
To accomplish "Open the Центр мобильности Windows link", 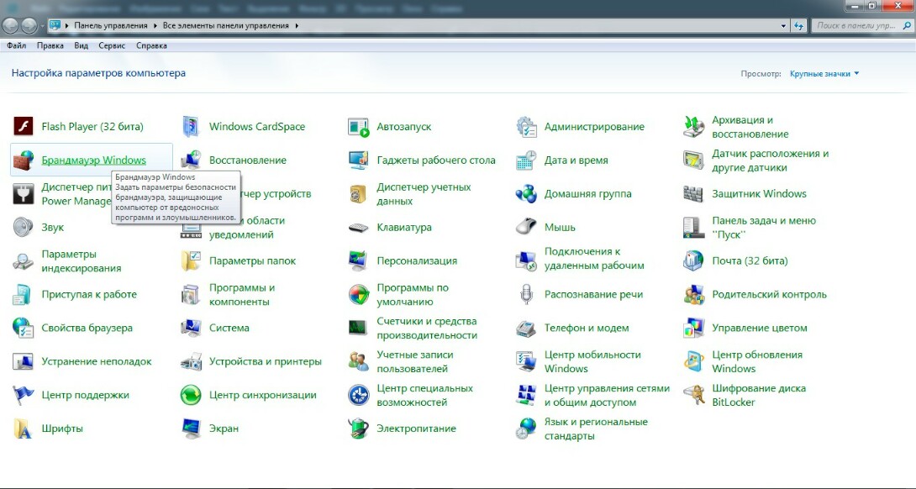I will tap(592, 361).
